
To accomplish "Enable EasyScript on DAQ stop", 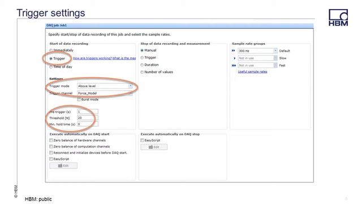I will (x=142, y=140).
